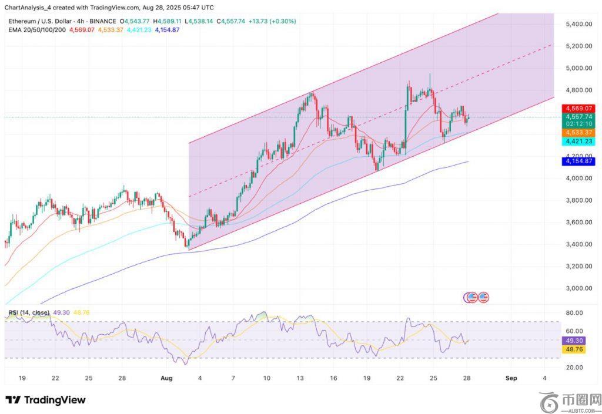Image resolution: width=602 pixels, height=414 pixels.
Task: Click the ALIBTC.COM watermark logo
Action: tap(570, 401)
